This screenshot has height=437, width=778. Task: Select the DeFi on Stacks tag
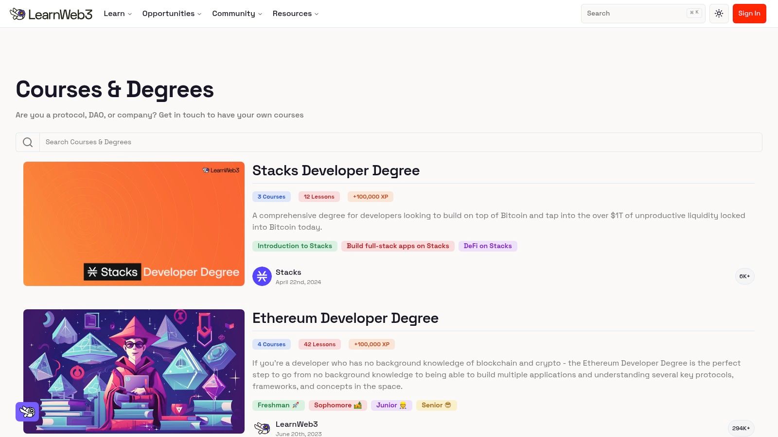pos(488,246)
